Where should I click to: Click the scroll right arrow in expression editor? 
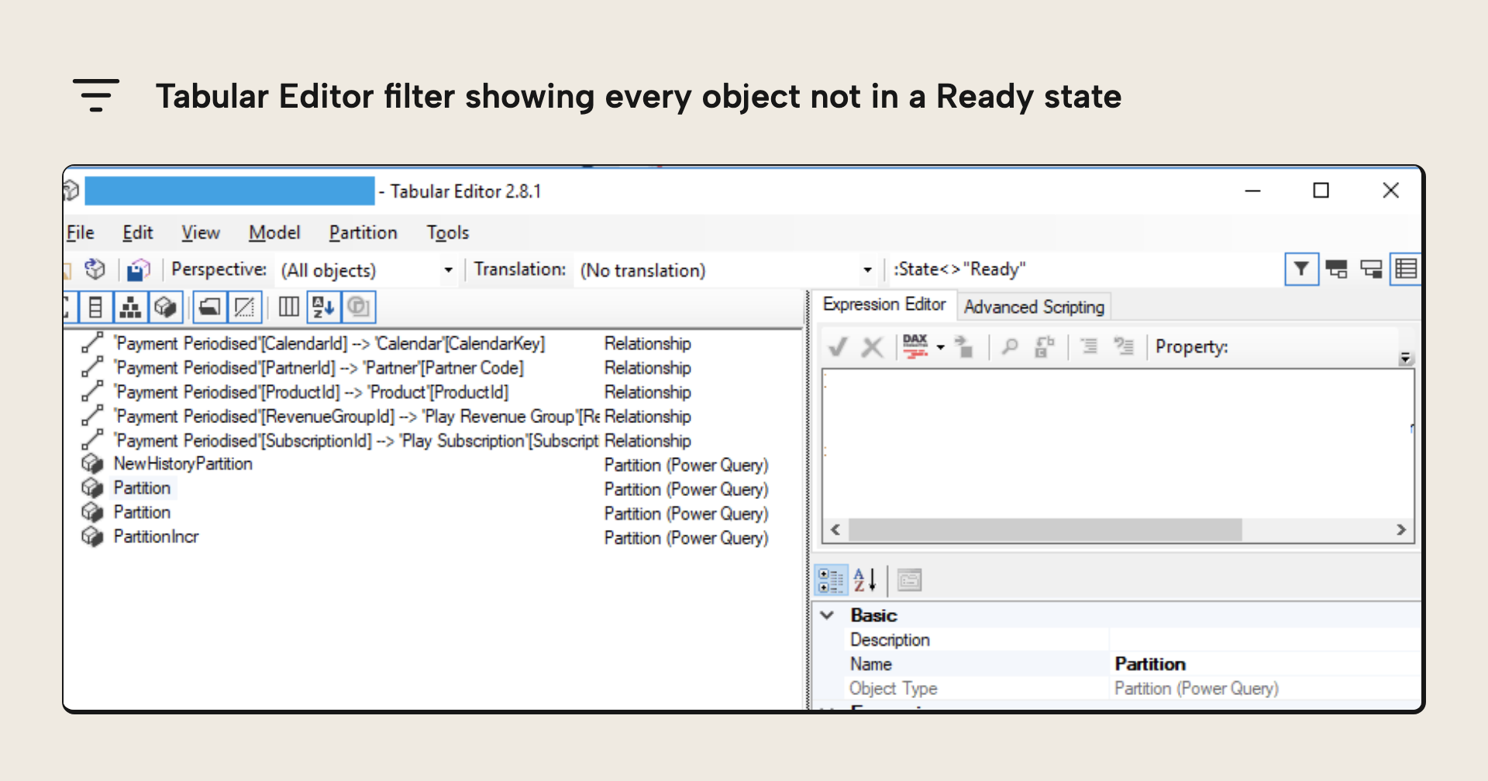[x=1401, y=530]
